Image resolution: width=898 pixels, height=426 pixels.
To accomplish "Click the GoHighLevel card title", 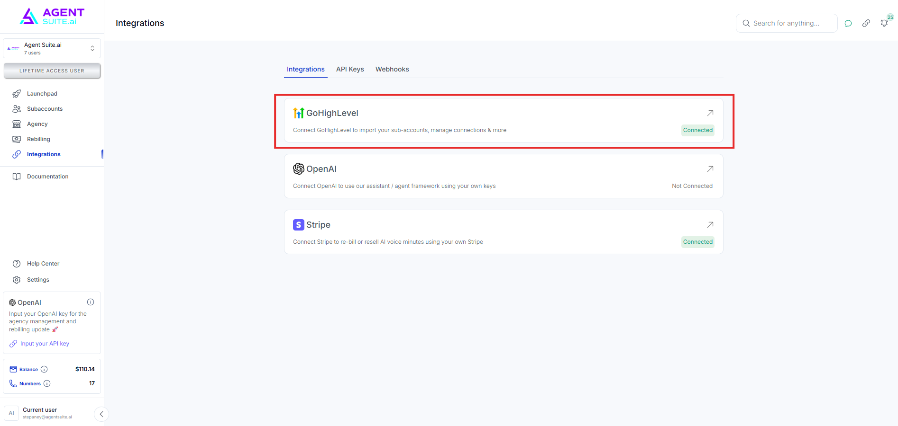I will pos(332,113).
